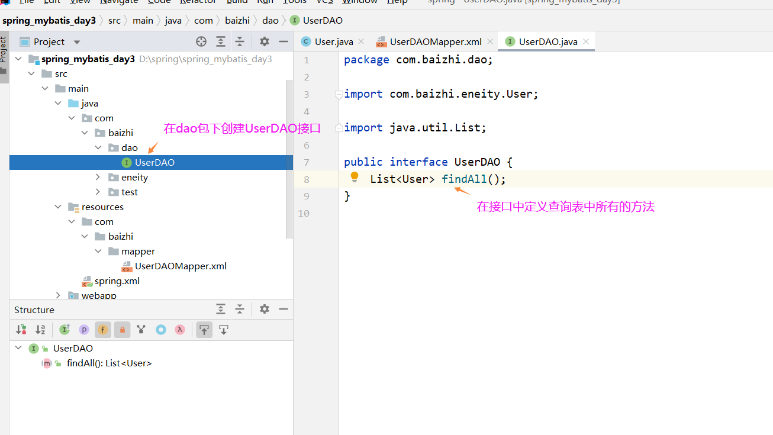This screenshot has width=773, height=435.
Task: Switch to the UserDAOMapper.xml editor tab
Action: click(x=436, y=41)
